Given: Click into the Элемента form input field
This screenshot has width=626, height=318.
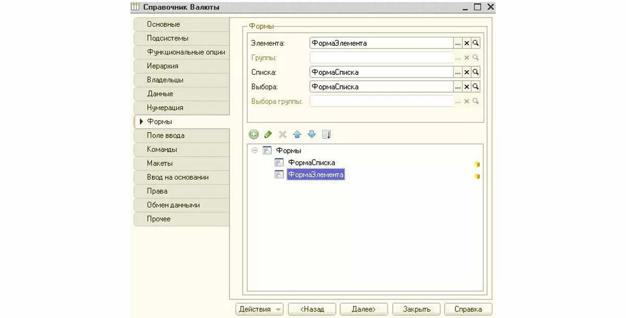Looking at the screenshot, I should click(381, 43).
